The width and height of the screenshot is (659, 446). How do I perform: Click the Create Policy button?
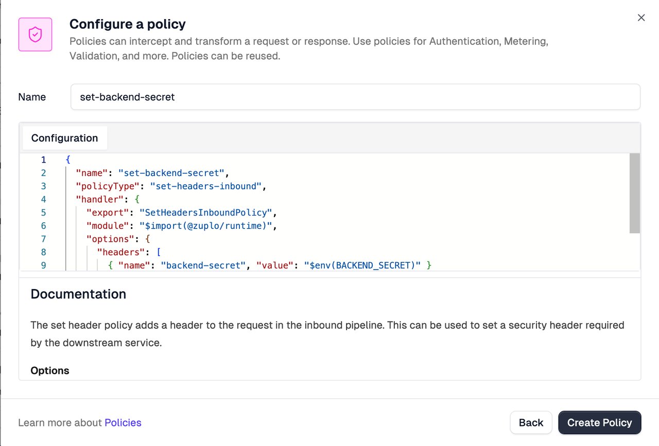pyautogui.click(x=599, y=422)
